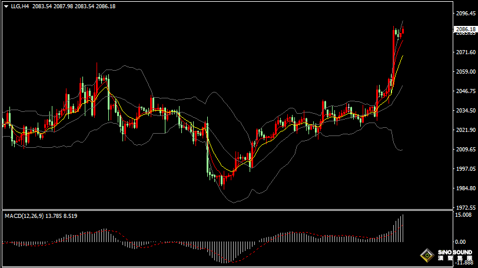Pick the 2034.50 price scale mark
The height and width of the screenshot is (268, 478).
pos(465,111)
